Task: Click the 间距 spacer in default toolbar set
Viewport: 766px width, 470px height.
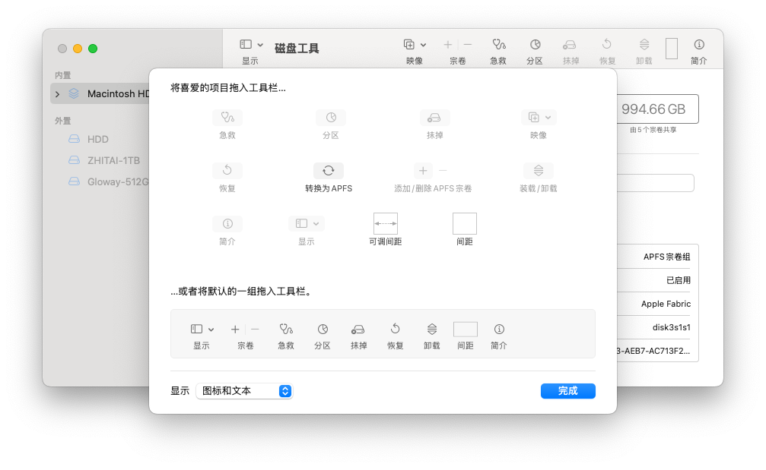Action: click(465, 329)
